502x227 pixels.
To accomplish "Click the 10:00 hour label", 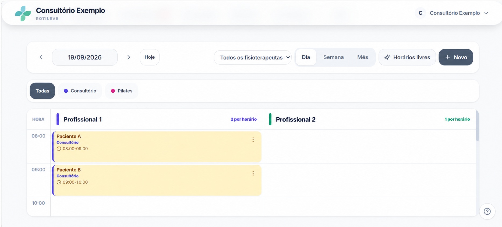I will click(x=38, y=203).
